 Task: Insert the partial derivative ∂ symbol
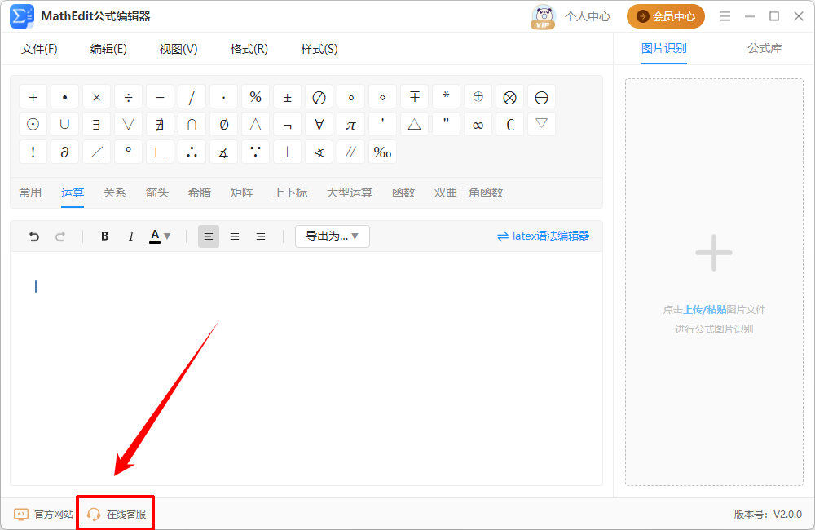pyautogui.click(x=64, y=152)
